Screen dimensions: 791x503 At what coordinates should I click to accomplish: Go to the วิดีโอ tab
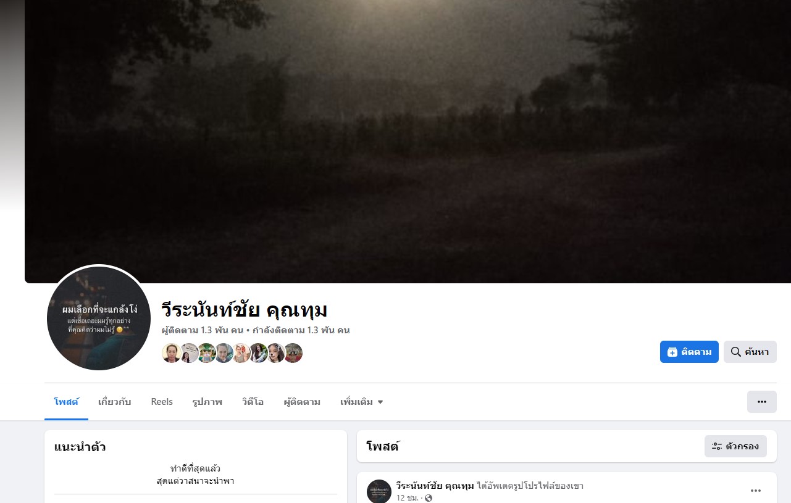point(253,402)
